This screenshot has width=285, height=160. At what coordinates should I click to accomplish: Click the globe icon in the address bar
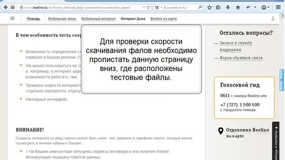pyautogui.click(x=21, y=8)
